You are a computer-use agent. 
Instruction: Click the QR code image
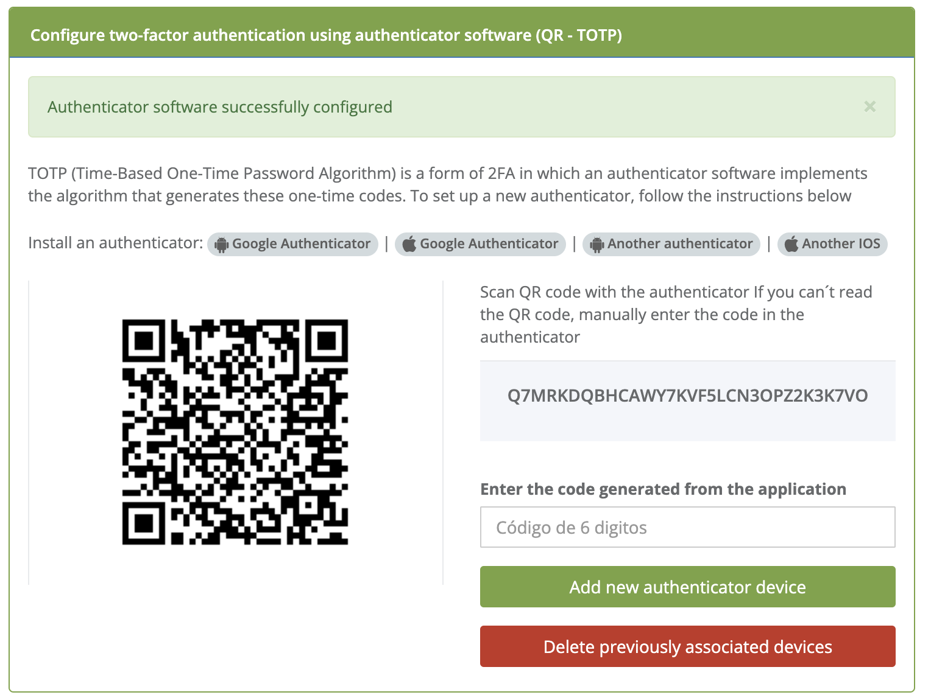(235, 431)
